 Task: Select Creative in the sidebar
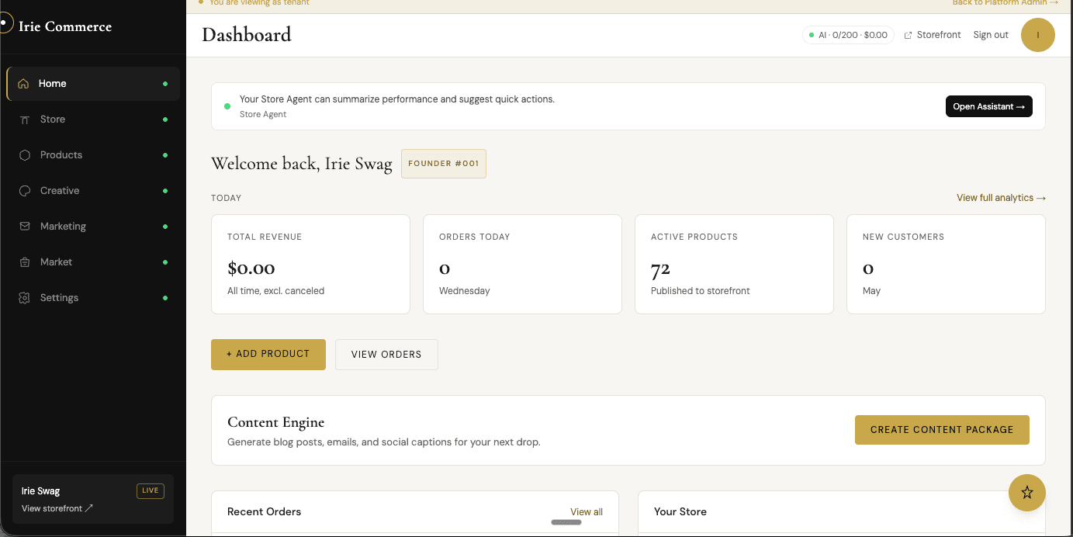pos(93,191)
